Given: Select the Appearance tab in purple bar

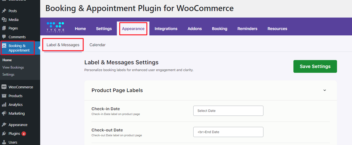Looking at the screenshot, I should point(133,29).
